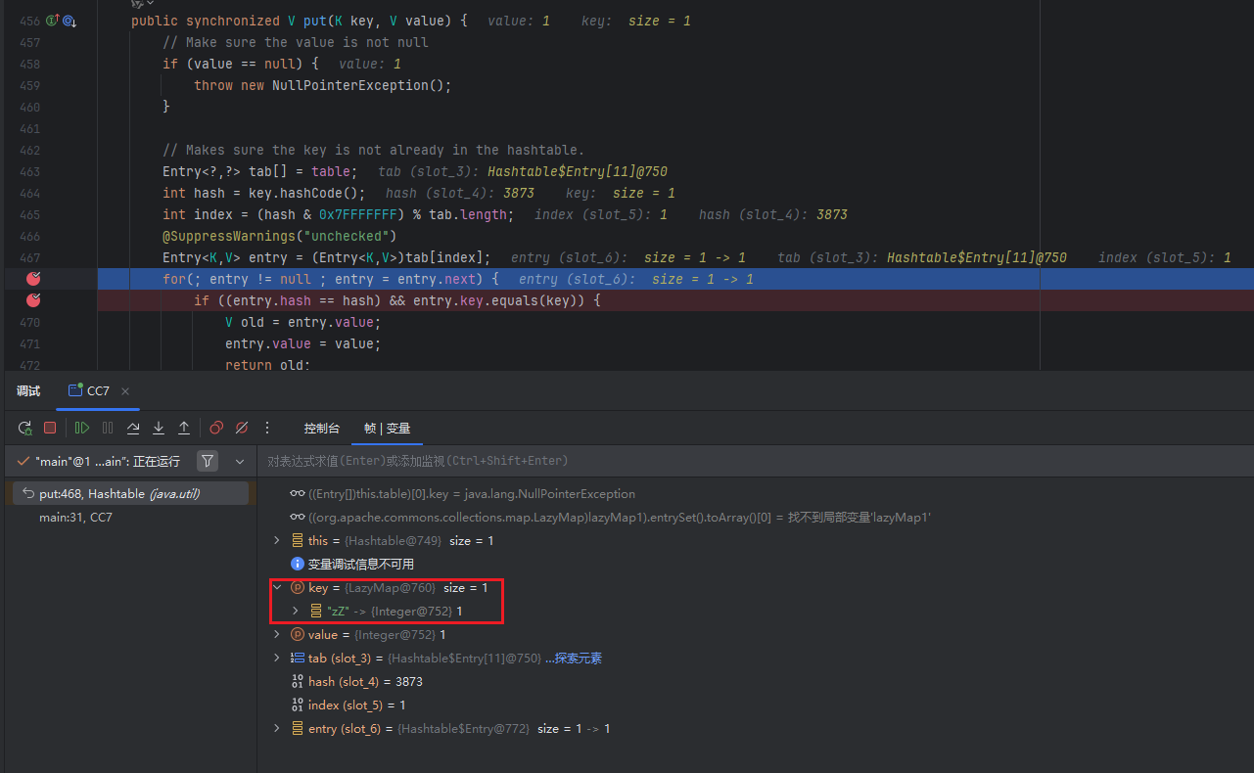Switch to the 控制台 console tab
The image size is (1254, 773).
[321, 429]
